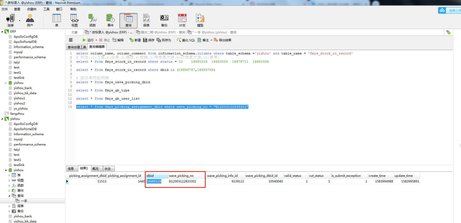Click the 解释 (explain) query button
The width and height of the screenshot is (461, 223).
118,40
